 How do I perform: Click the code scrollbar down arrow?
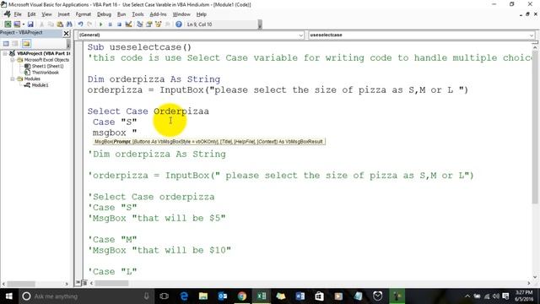click(x=535, y=277)
